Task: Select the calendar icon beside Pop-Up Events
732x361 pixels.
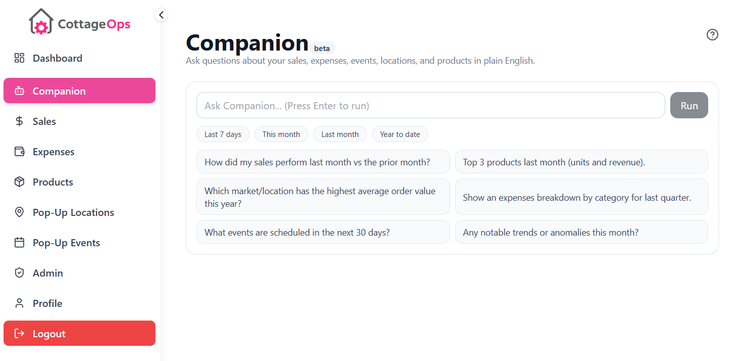Action: 19,242
